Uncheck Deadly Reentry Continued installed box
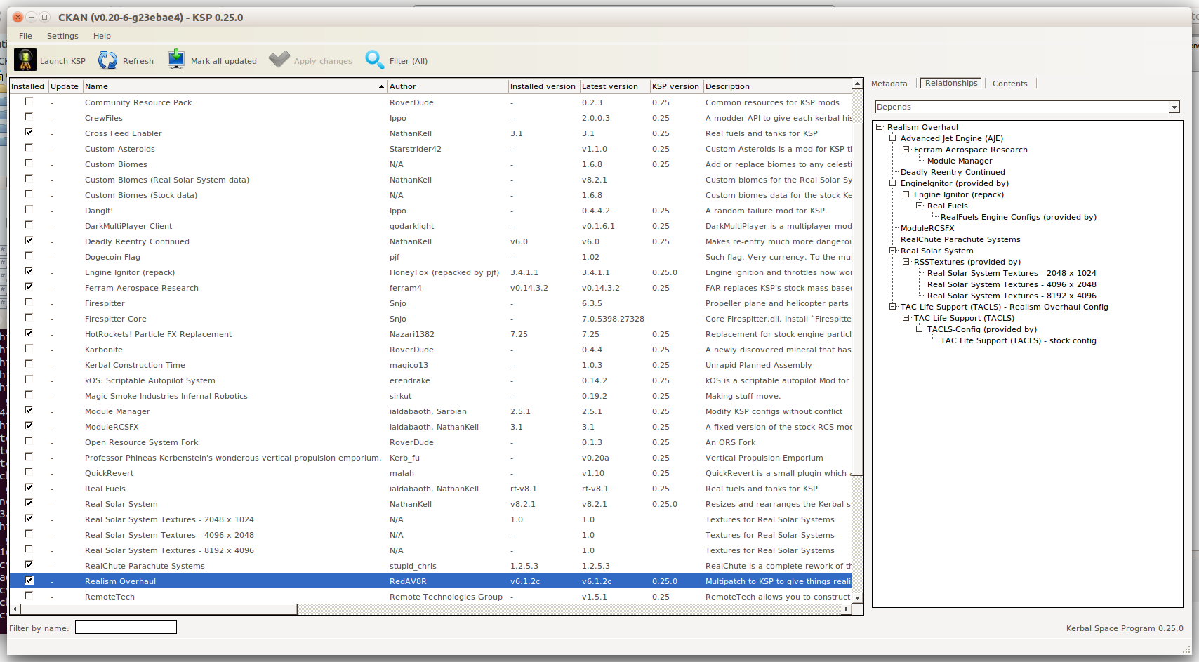Viewport: 1199px width, 662px height. pyautogui.click(x=29, y=240)
